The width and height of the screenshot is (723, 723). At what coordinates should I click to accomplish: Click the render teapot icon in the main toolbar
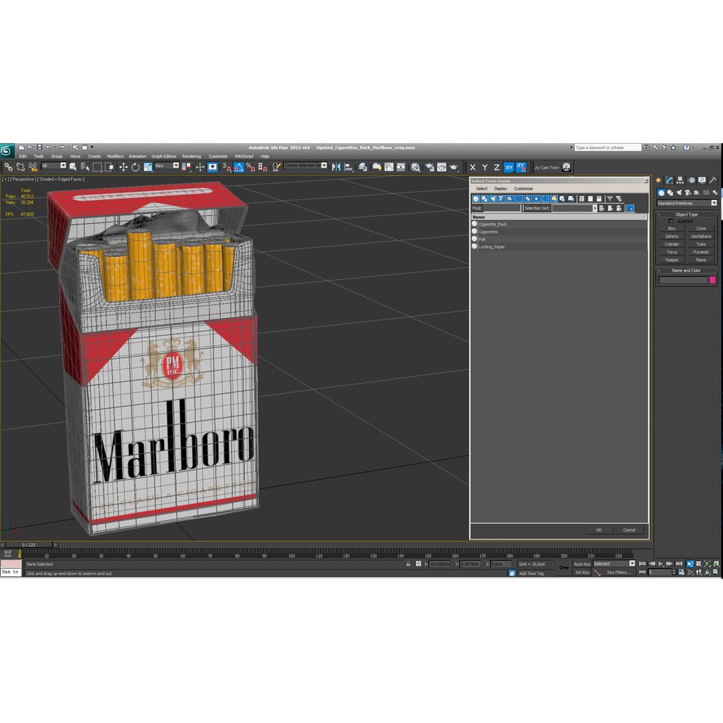(454, 167)
